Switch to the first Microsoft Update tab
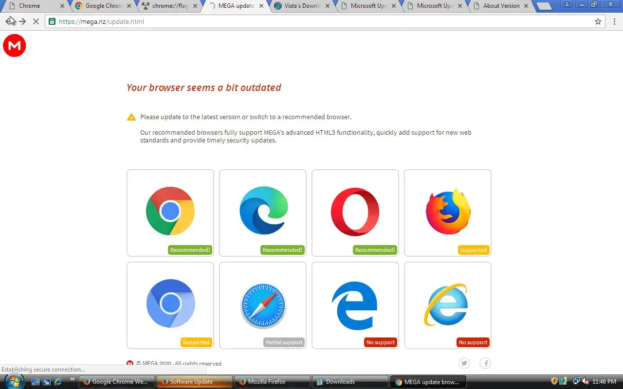Screen dimensions: 623x389 coord(367,6)
